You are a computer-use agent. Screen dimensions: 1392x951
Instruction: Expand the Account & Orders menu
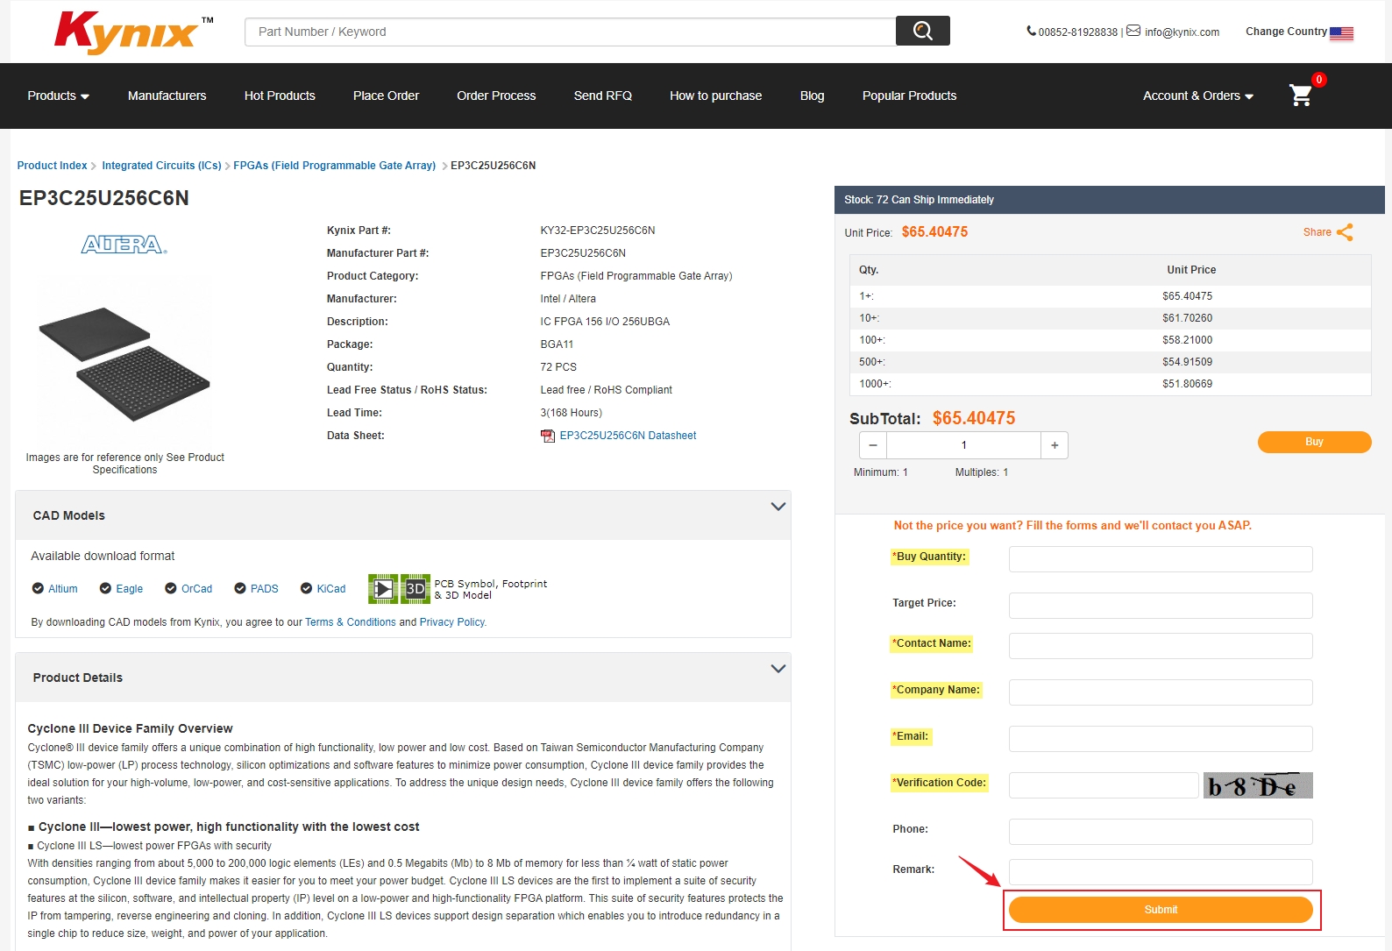tap(1197, 96)
